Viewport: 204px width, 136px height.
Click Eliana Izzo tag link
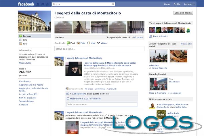coord(174,82)
